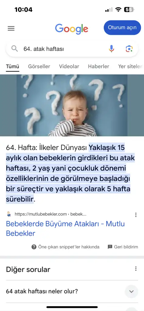Open the Haberler tab

pyautogui.click(x=98, y=67)
